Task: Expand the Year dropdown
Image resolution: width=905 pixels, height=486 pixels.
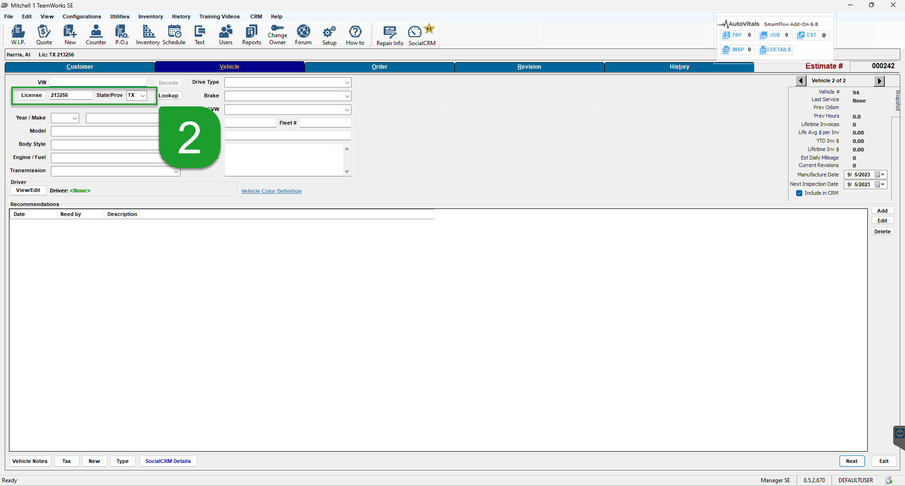Action: click(x=74, y=118)
